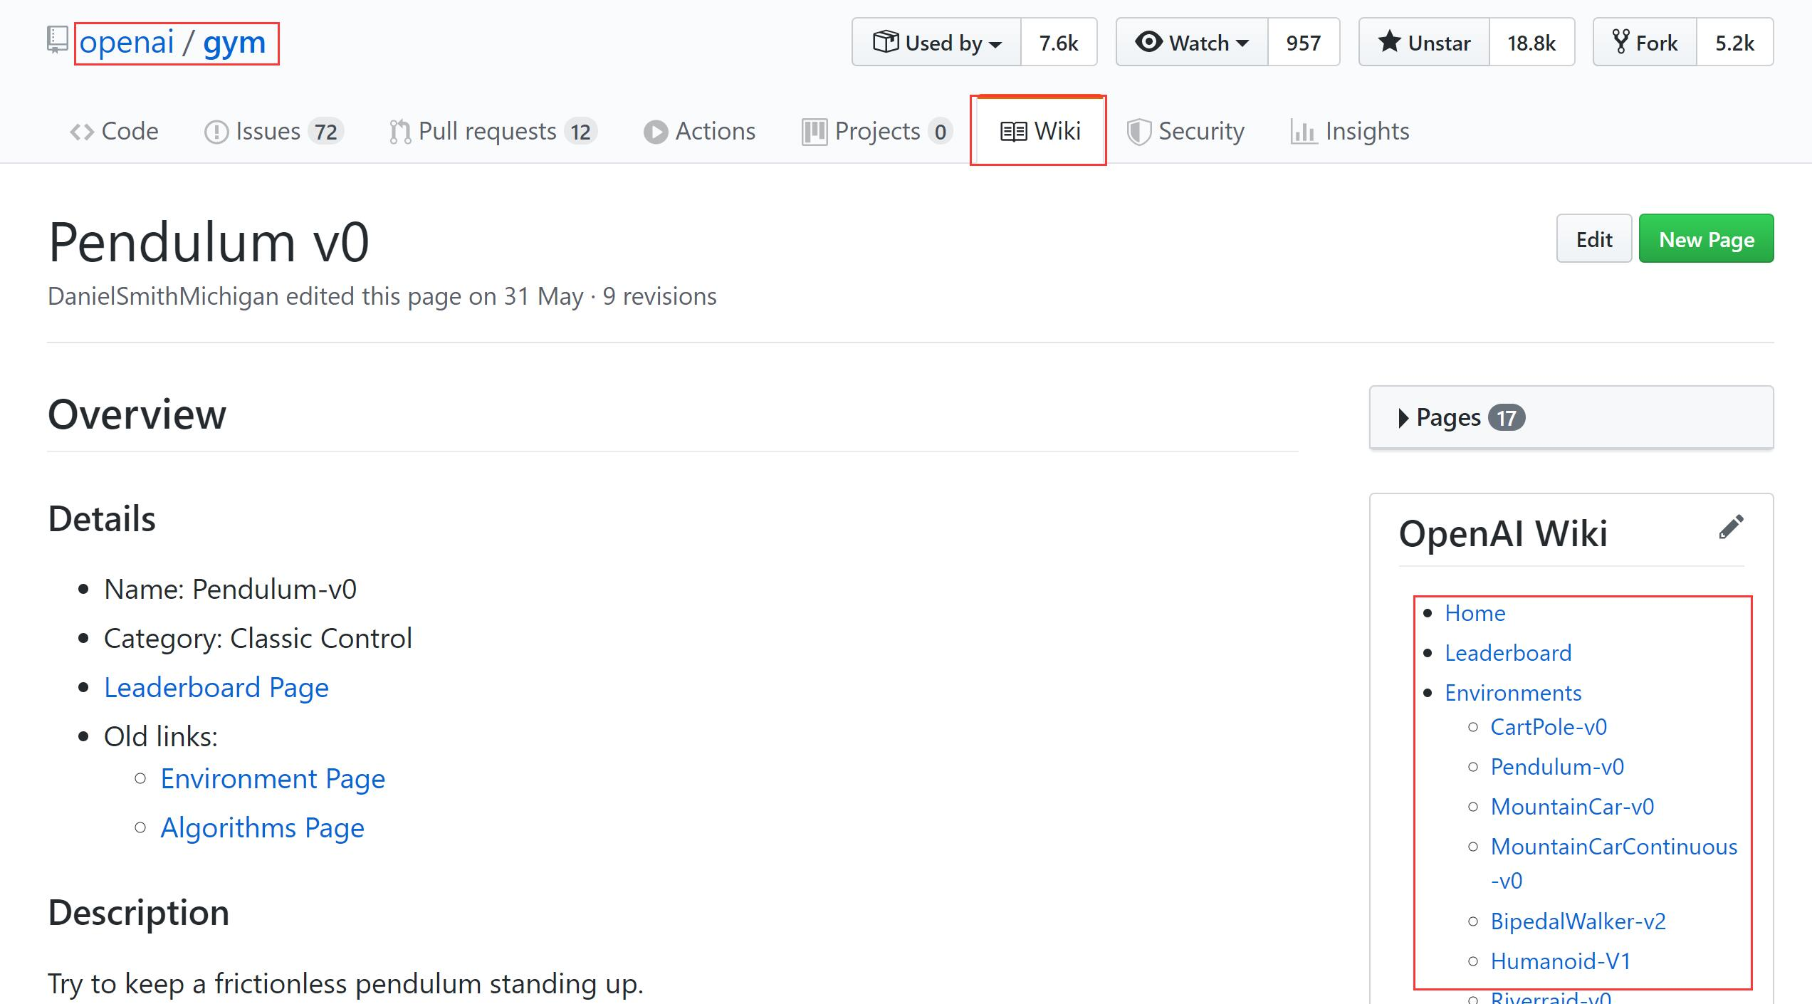Click the pencil edit icon in OpenAI Wiki sidebar
The width and height of the screenshot is (1812, 1004).
click(x=1730, y=528)
